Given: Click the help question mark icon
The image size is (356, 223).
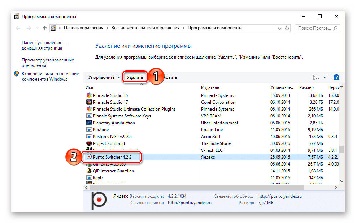Looking at the screenshot, I should coord(336,77).
